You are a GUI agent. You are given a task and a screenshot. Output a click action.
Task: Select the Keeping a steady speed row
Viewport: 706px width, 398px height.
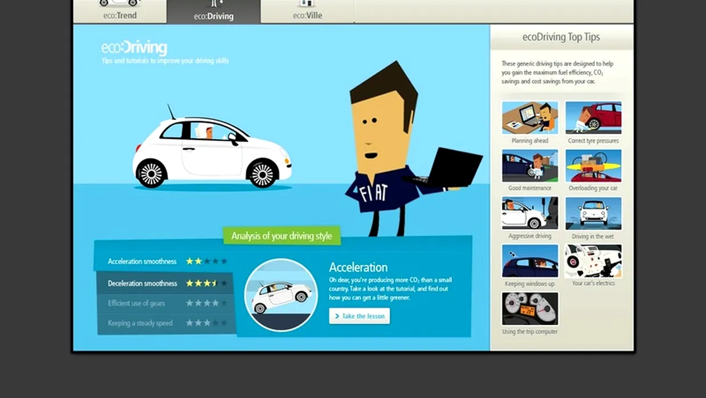point(166,323)
